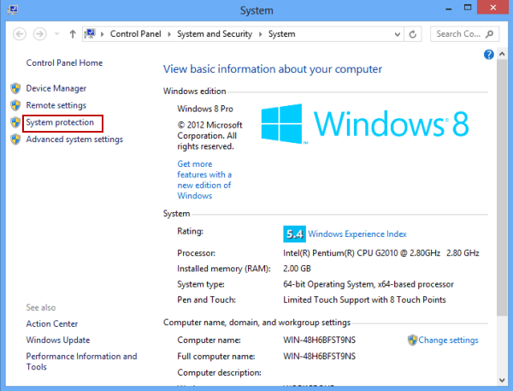The image size is (513, 391).
Task: Open Windows Update link
Action: tap(58, 341)
